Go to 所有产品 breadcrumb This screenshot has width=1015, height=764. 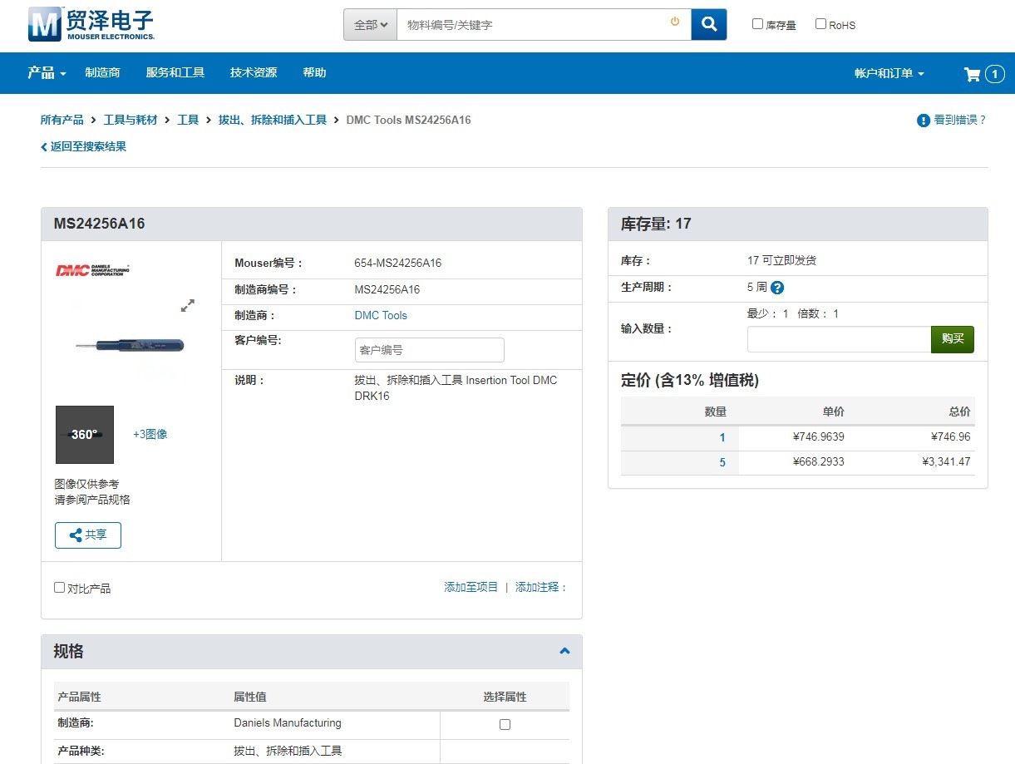62,120
